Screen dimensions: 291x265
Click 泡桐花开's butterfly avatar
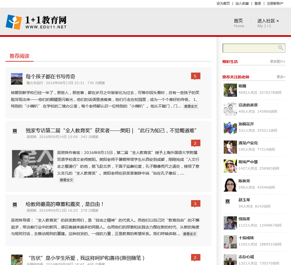[230, 128]
